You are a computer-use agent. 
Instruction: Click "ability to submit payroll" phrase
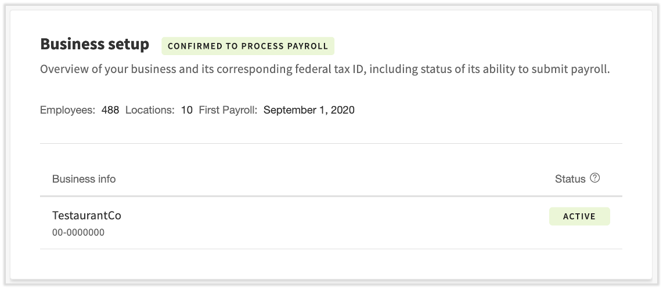(x=546, y=70)
